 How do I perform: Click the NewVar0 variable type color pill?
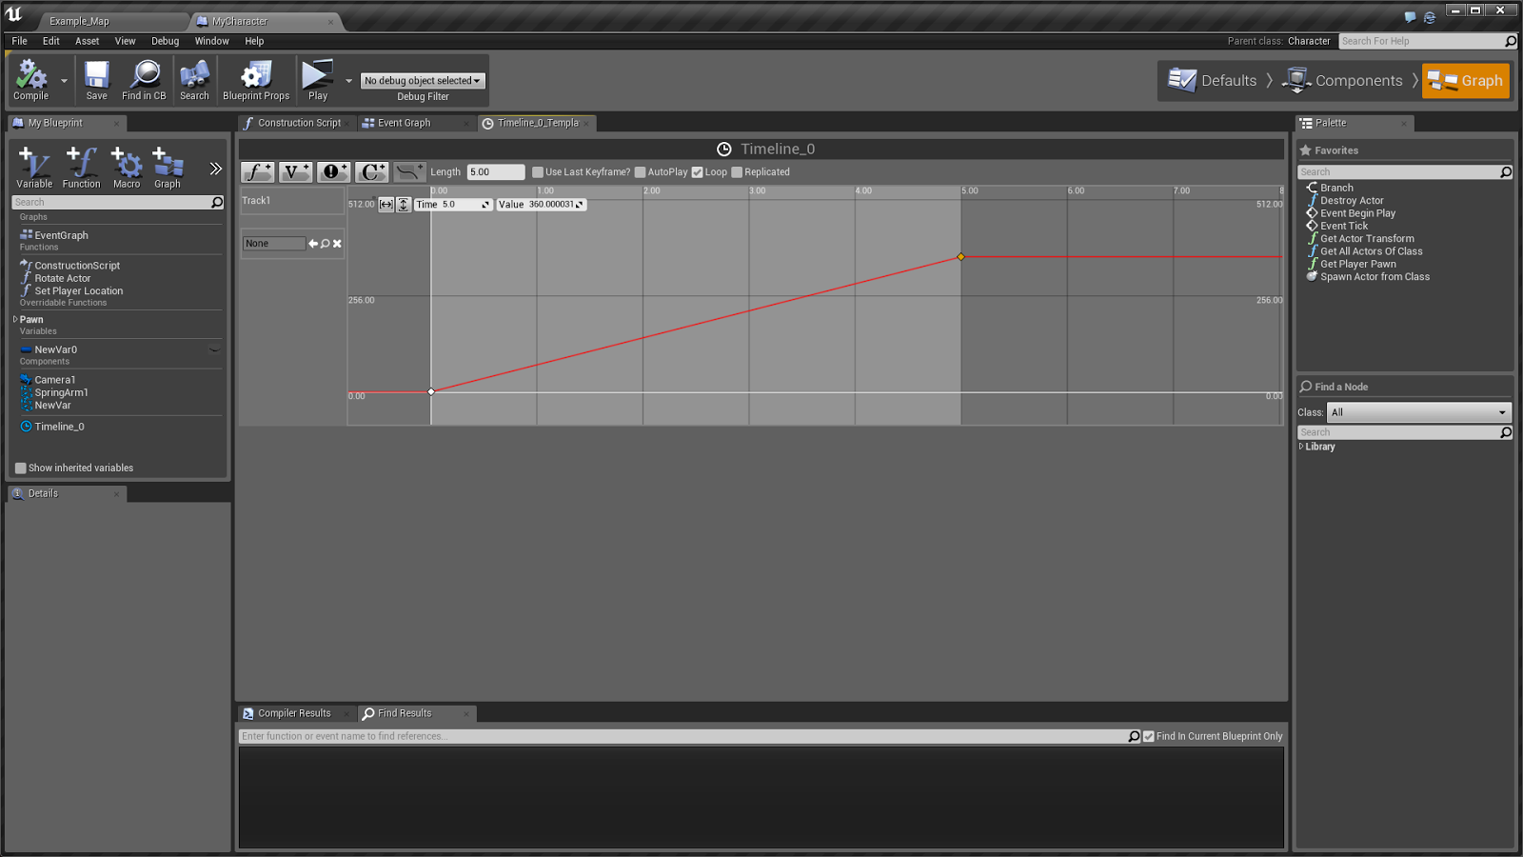pyautogui.click(x=26, y=349)
